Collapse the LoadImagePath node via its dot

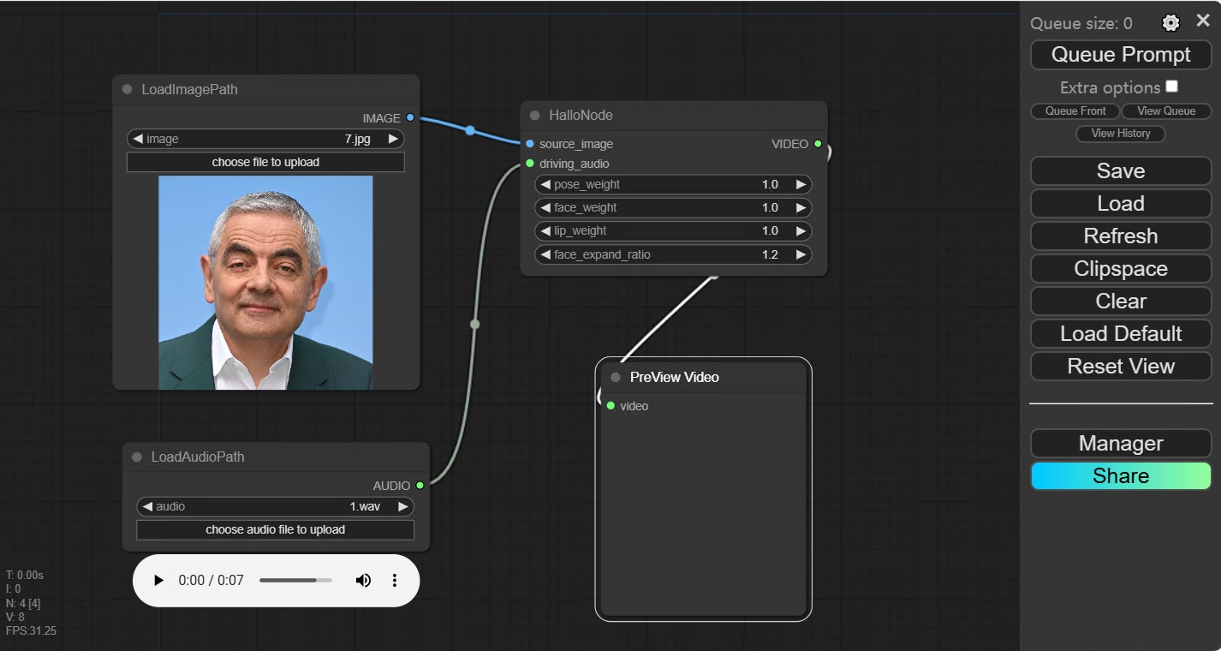tap(127, 89)
